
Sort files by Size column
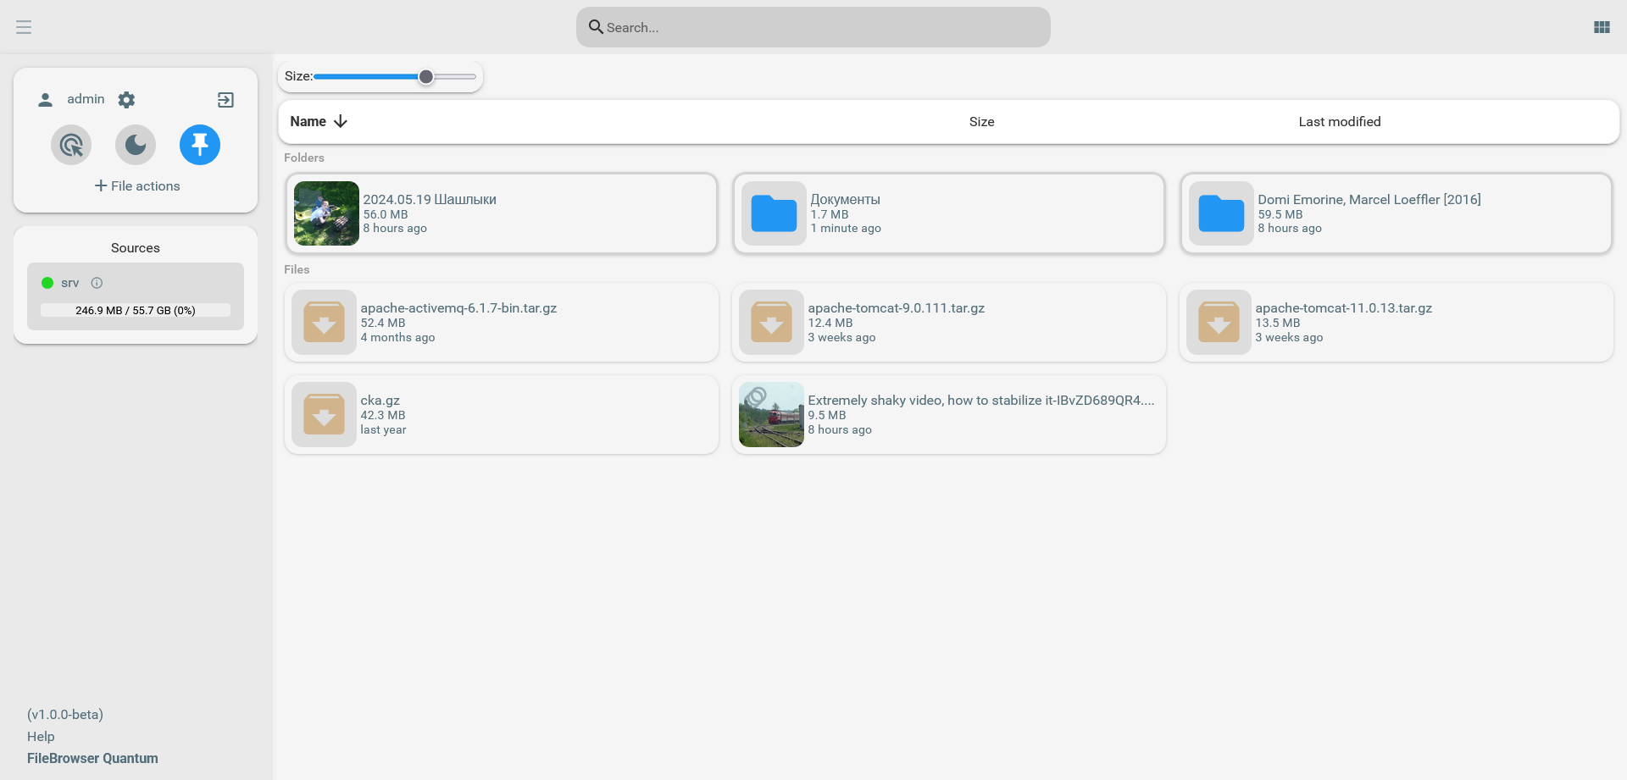pyautogui.click(x=981, y=122)
